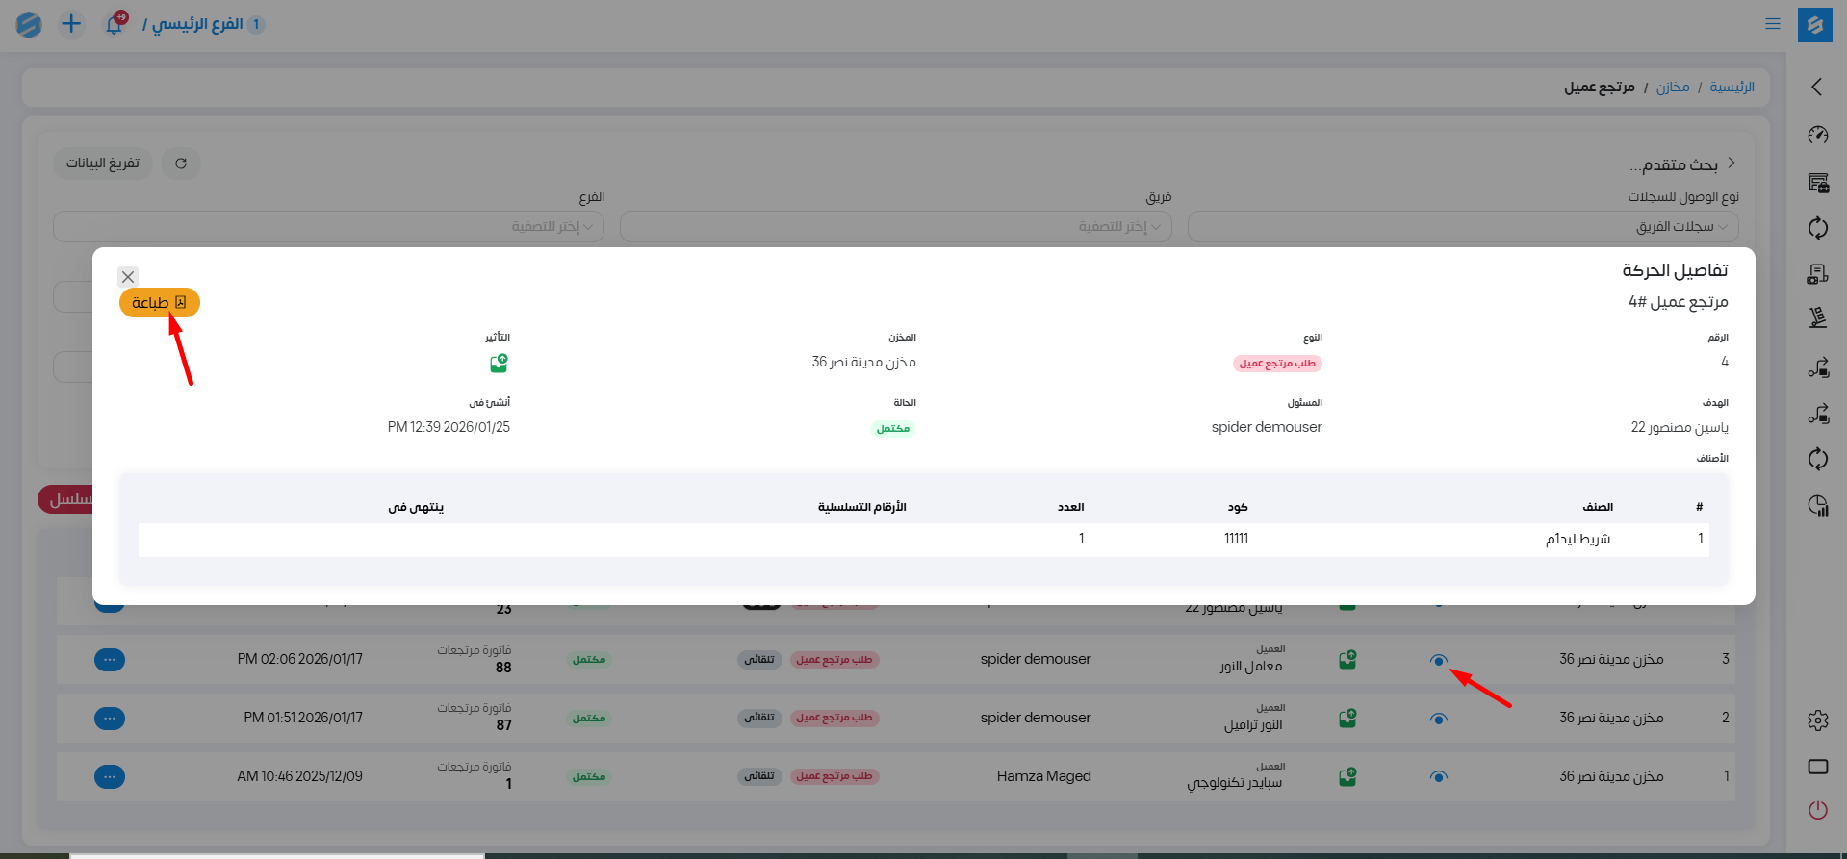The height and width of the screenshot is (859, 1847).
Task: Click the orange print button in dialog
Action: pyautogui.click(x=160, y=303)
